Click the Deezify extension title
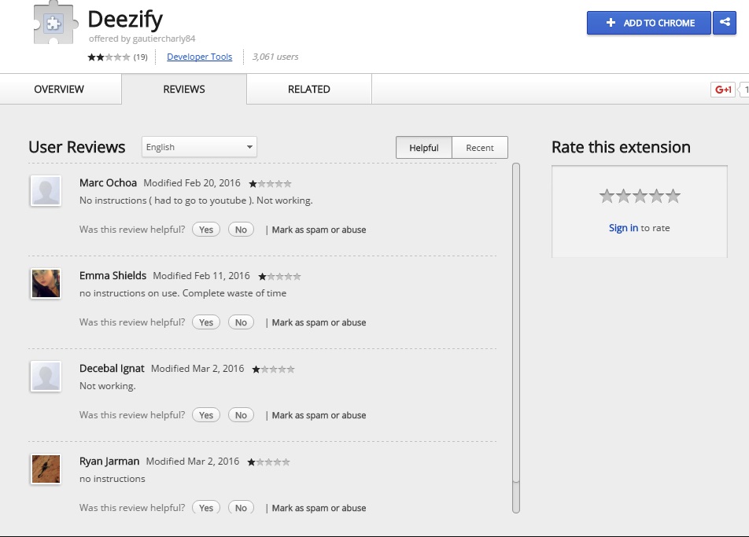This screenshot has height=537, width=749. tap(125, 20)
